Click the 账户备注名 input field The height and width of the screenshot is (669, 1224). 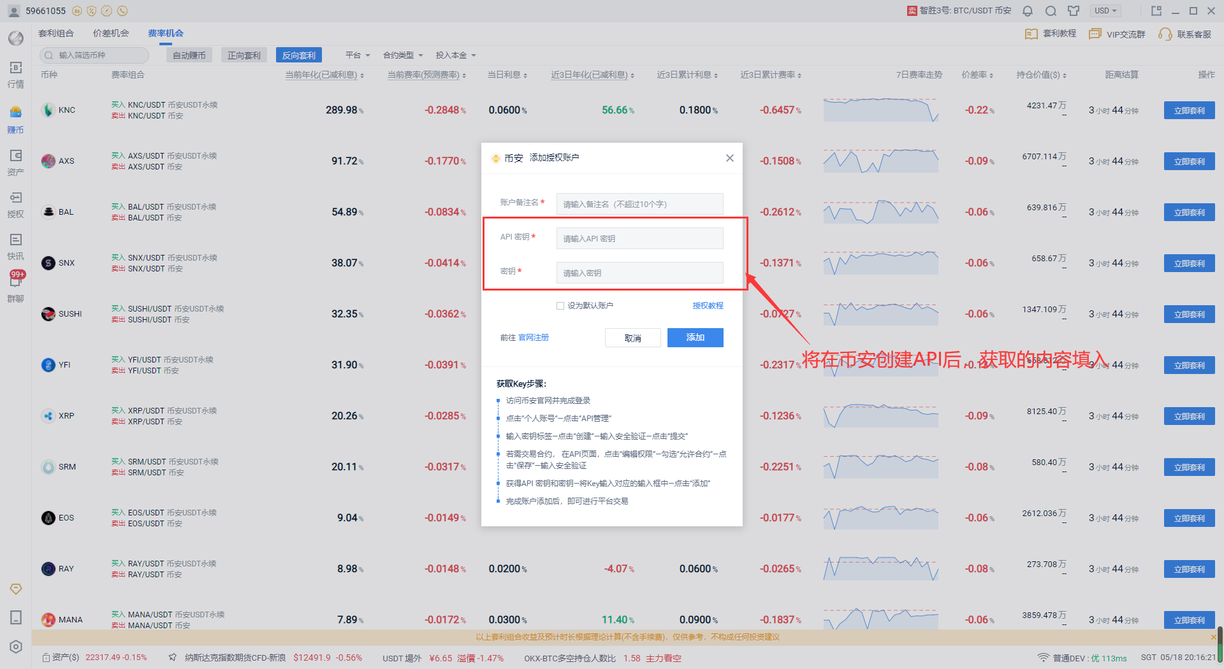click(640, 204)
